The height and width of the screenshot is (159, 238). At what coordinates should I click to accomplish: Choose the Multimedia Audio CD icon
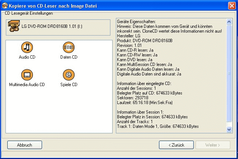(27, 75)
